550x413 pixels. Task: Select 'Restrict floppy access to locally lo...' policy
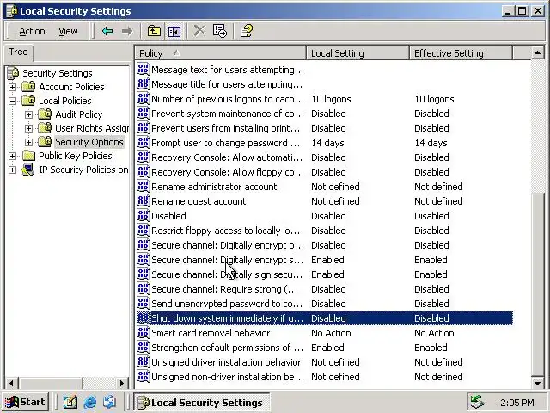pyautogui.click(x=325, y=231)
